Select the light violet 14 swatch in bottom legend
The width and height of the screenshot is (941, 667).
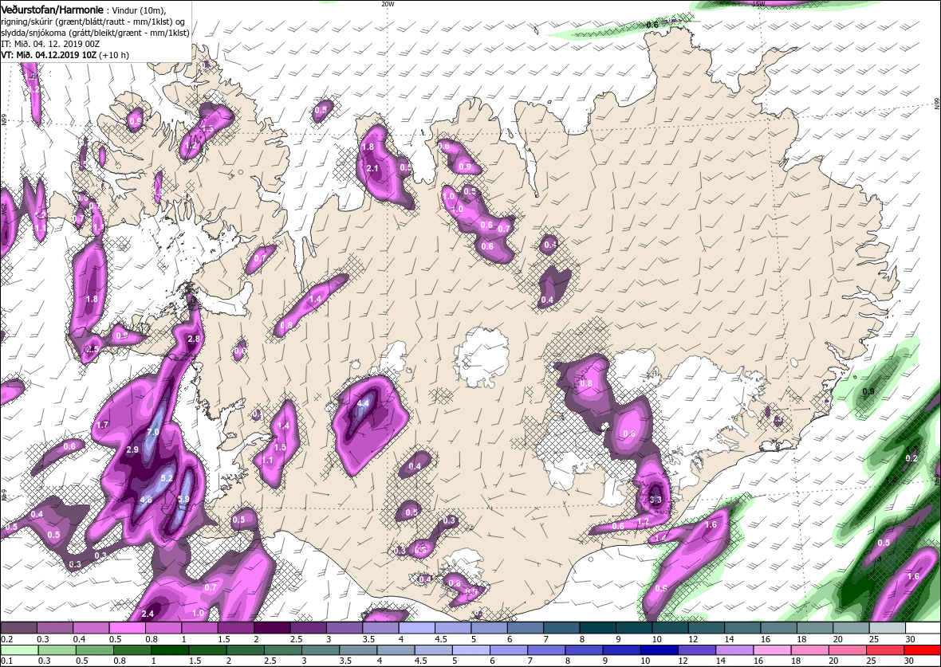tap(734, 650)
